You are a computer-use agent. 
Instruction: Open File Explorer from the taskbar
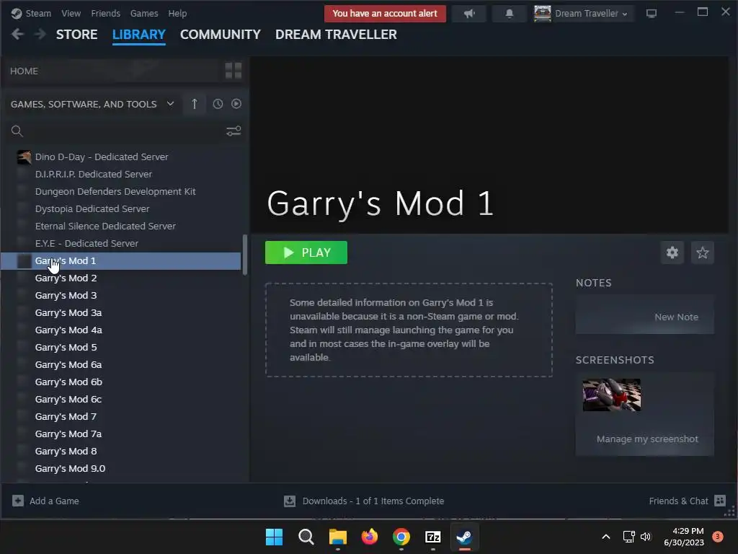tap(337, 537)
